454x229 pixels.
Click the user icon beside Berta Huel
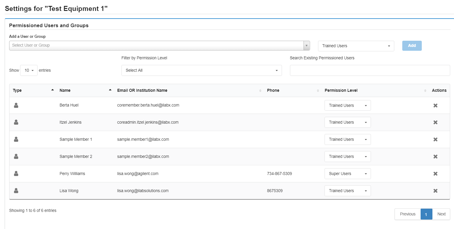click(16, 105)
